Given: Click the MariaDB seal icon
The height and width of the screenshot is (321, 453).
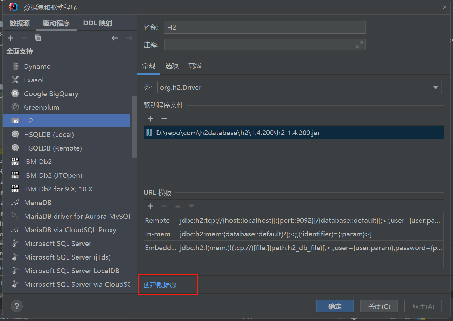Looking at the screenshot, I should (15, 203).
